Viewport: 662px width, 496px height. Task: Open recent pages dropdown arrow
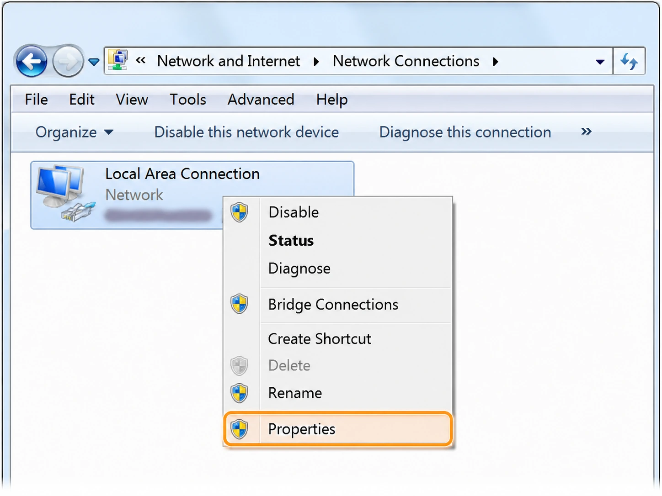[94, 62]
